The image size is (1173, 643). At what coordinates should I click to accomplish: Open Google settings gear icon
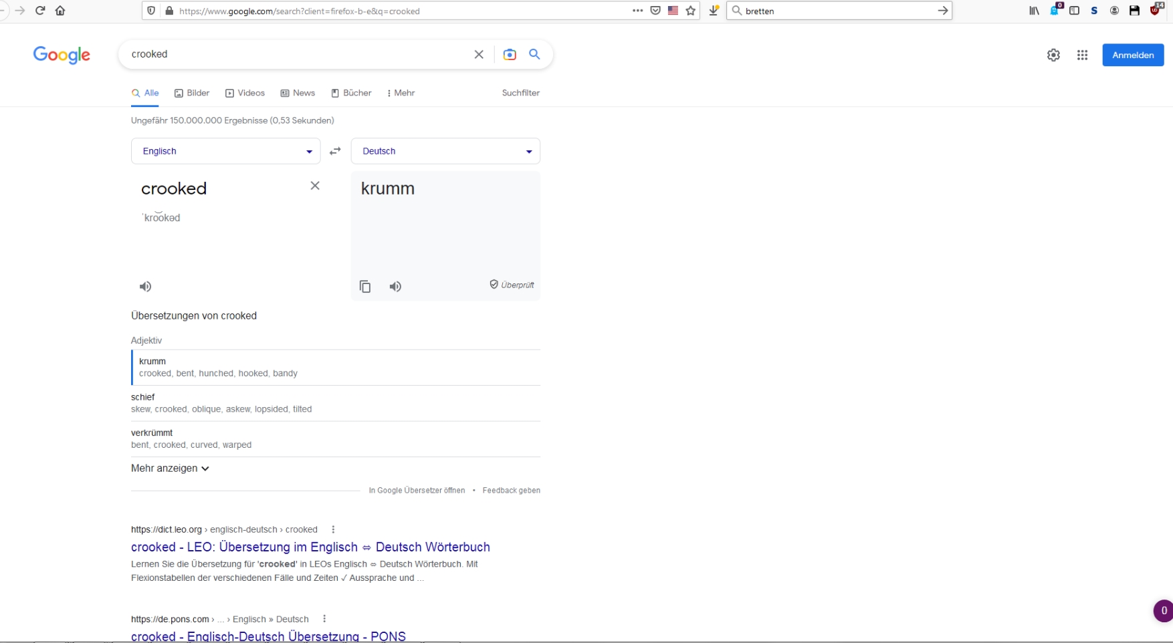[x=1053, y=55]
